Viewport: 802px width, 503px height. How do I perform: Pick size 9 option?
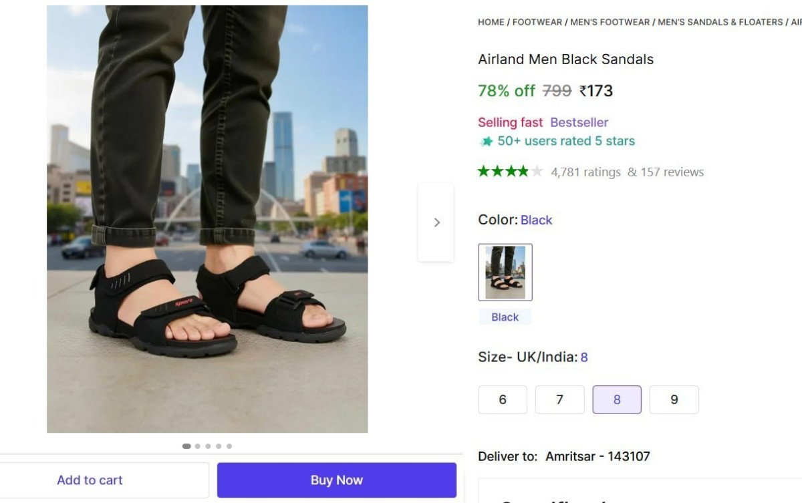tap(674, 399)
